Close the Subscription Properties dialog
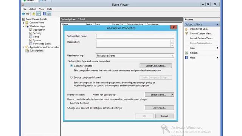Viewport: 242px width, 136px height. (174, 27)
